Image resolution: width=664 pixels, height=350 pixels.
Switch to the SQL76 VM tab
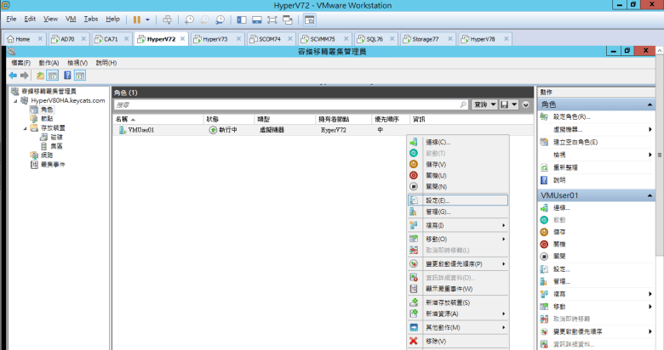tap(368, 39)
